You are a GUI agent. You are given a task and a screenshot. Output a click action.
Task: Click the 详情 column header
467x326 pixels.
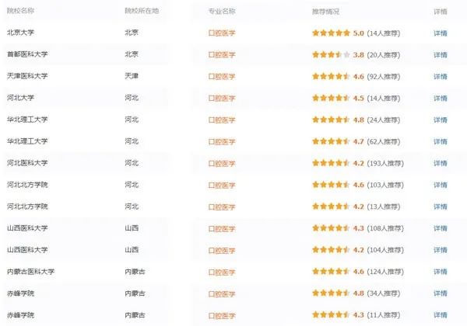click(441, 12)
